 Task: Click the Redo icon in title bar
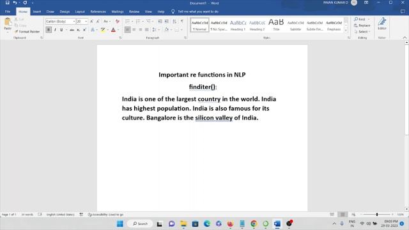point(25,3)
